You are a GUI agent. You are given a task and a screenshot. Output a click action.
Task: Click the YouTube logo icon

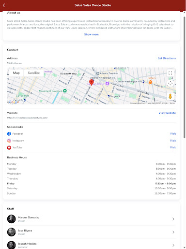[x=9, y=147]
